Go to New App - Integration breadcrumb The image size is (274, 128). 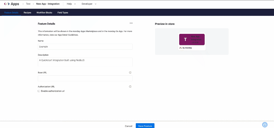pos(48,4)
